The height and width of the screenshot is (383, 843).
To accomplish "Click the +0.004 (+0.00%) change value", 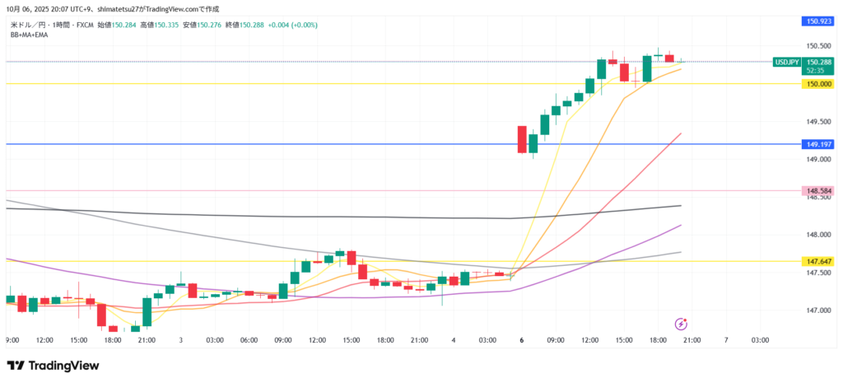I will [292, 25].
